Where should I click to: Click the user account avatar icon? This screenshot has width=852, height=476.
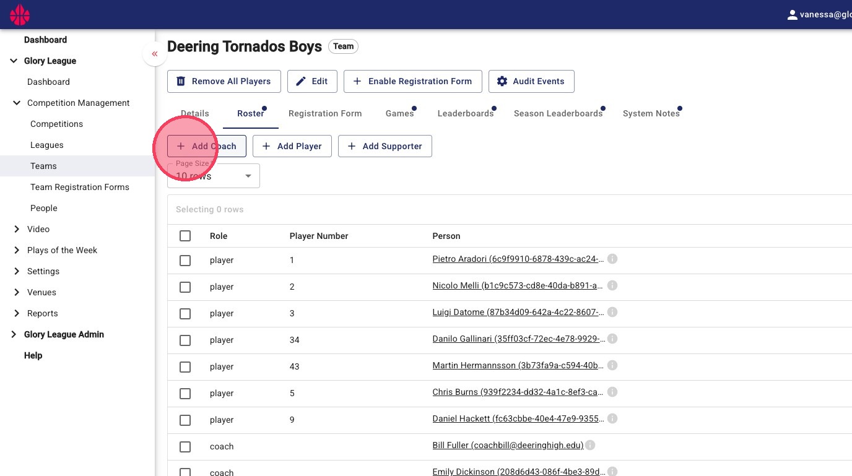pos(792,15)
